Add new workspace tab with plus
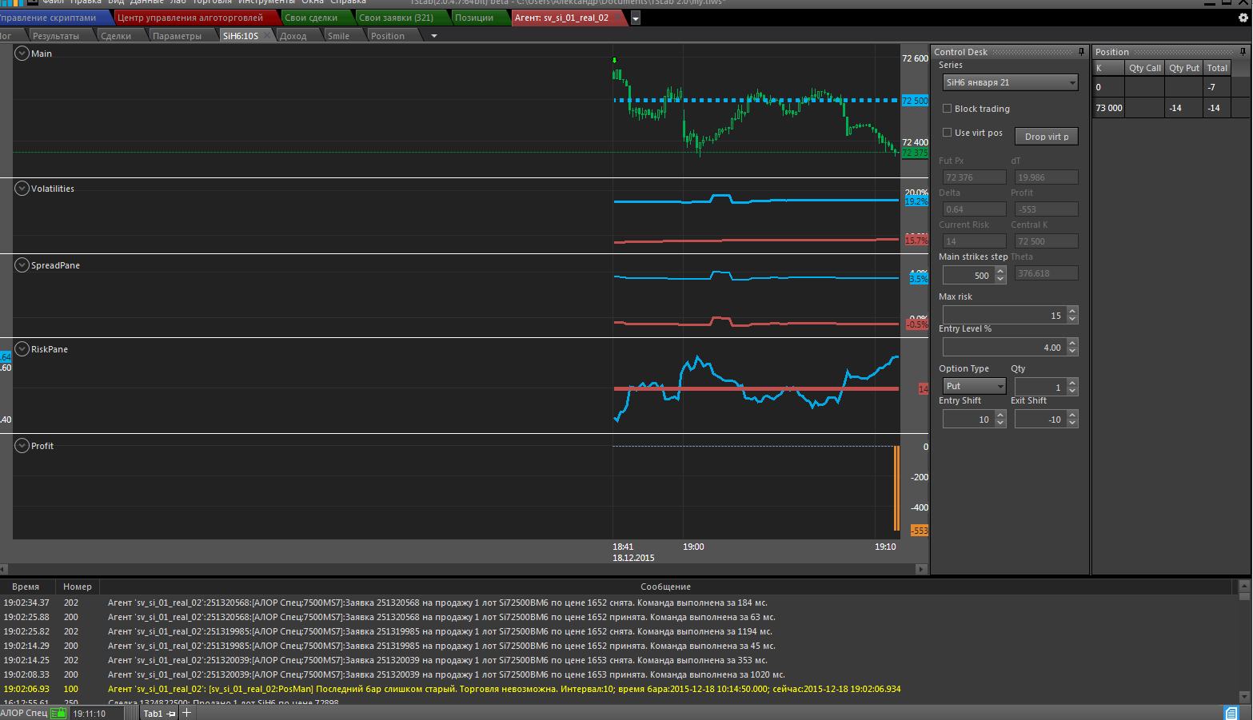The image size is (1253, 720). pos(187,713)
